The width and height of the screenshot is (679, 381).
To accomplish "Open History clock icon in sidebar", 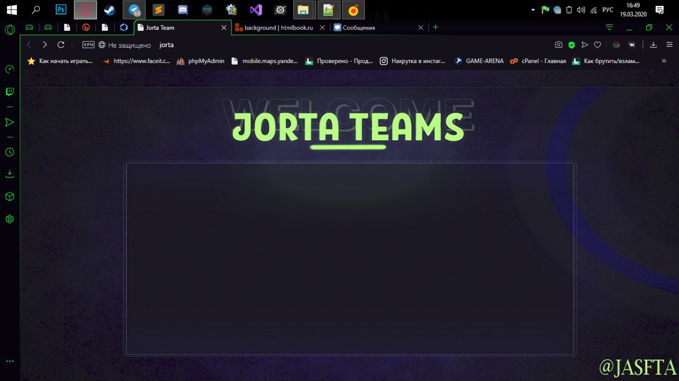I will [x=10, y=152].
